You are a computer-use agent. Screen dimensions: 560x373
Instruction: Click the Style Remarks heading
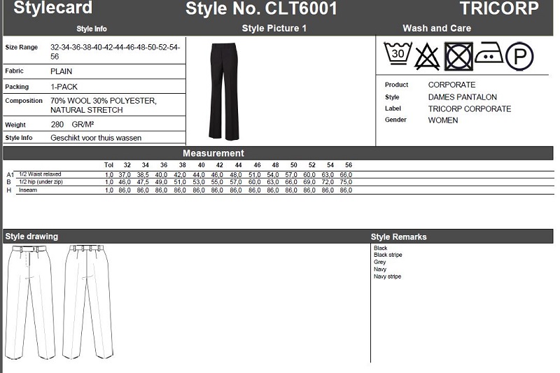(398, 237)
